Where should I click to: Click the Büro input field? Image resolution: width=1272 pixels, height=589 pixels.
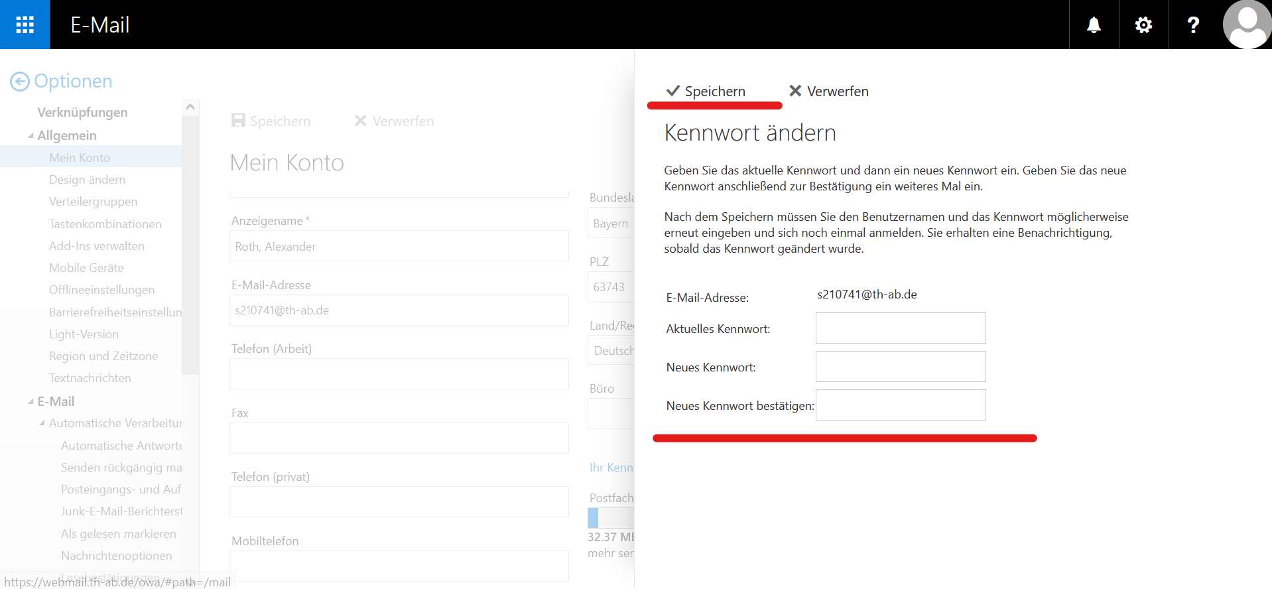(x=611, y=414)
